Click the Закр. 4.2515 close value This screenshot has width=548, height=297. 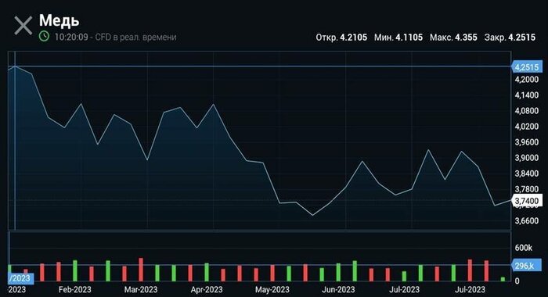(510, 38)
